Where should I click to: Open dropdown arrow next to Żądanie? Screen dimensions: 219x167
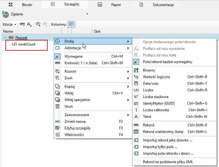tap(87, 14)
